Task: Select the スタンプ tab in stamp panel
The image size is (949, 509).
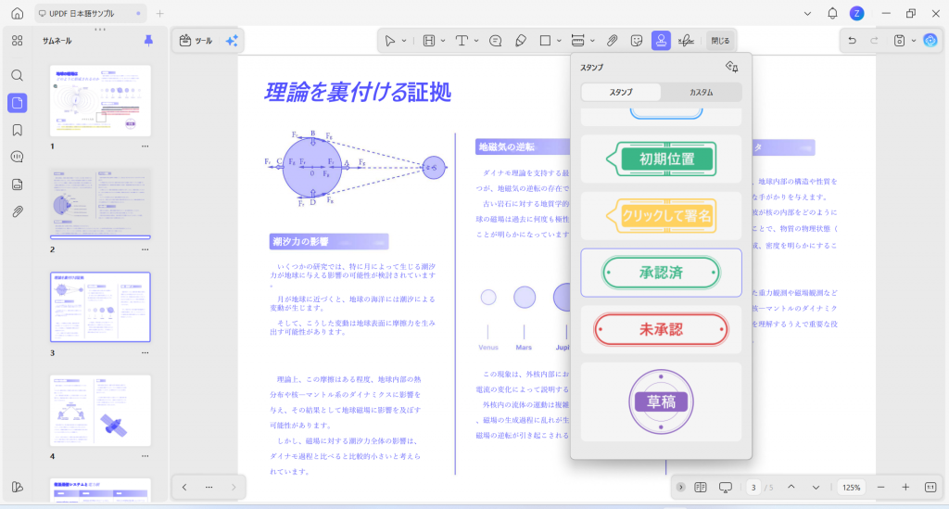Action: click(621, 92)
